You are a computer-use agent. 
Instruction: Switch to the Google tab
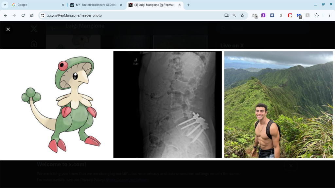tap(36, 5)
